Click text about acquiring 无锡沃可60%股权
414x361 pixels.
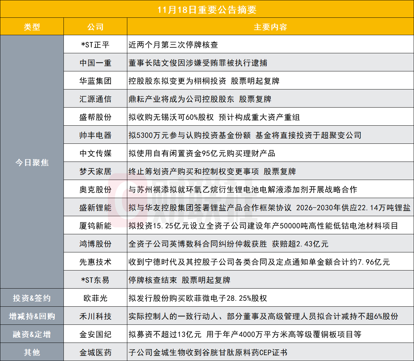[214, 117]
